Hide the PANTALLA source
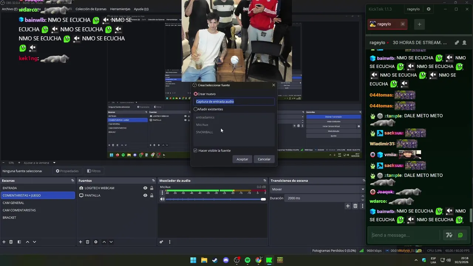The height and width of the screenshot is (266, 473). point(145,195)
